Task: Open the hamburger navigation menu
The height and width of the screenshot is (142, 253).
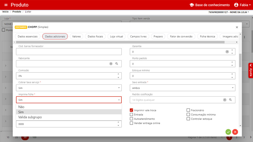Action: click(x=6, y=5)
